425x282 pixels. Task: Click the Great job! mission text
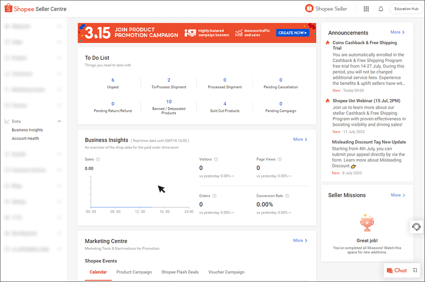(x=367, y=240)
